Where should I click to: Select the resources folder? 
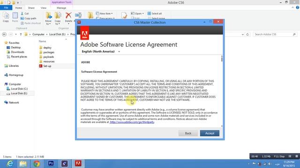coord(47,61)
